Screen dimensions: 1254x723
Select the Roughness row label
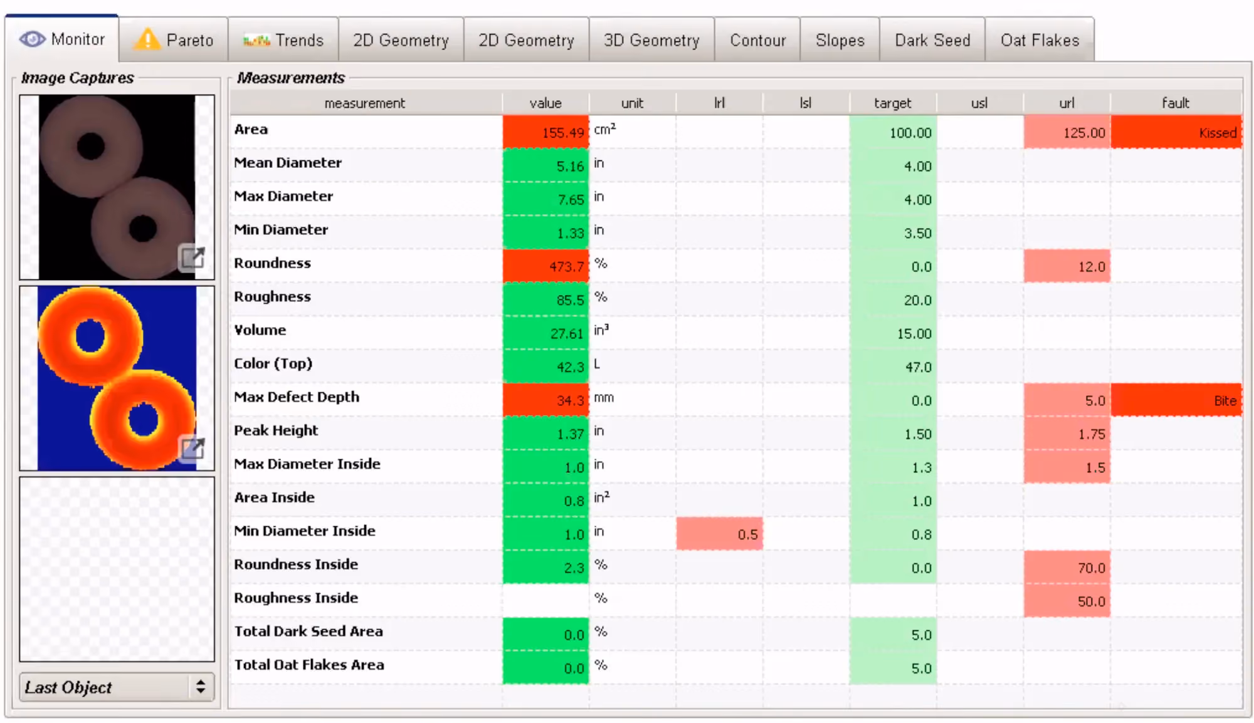(x=272, y=296)
